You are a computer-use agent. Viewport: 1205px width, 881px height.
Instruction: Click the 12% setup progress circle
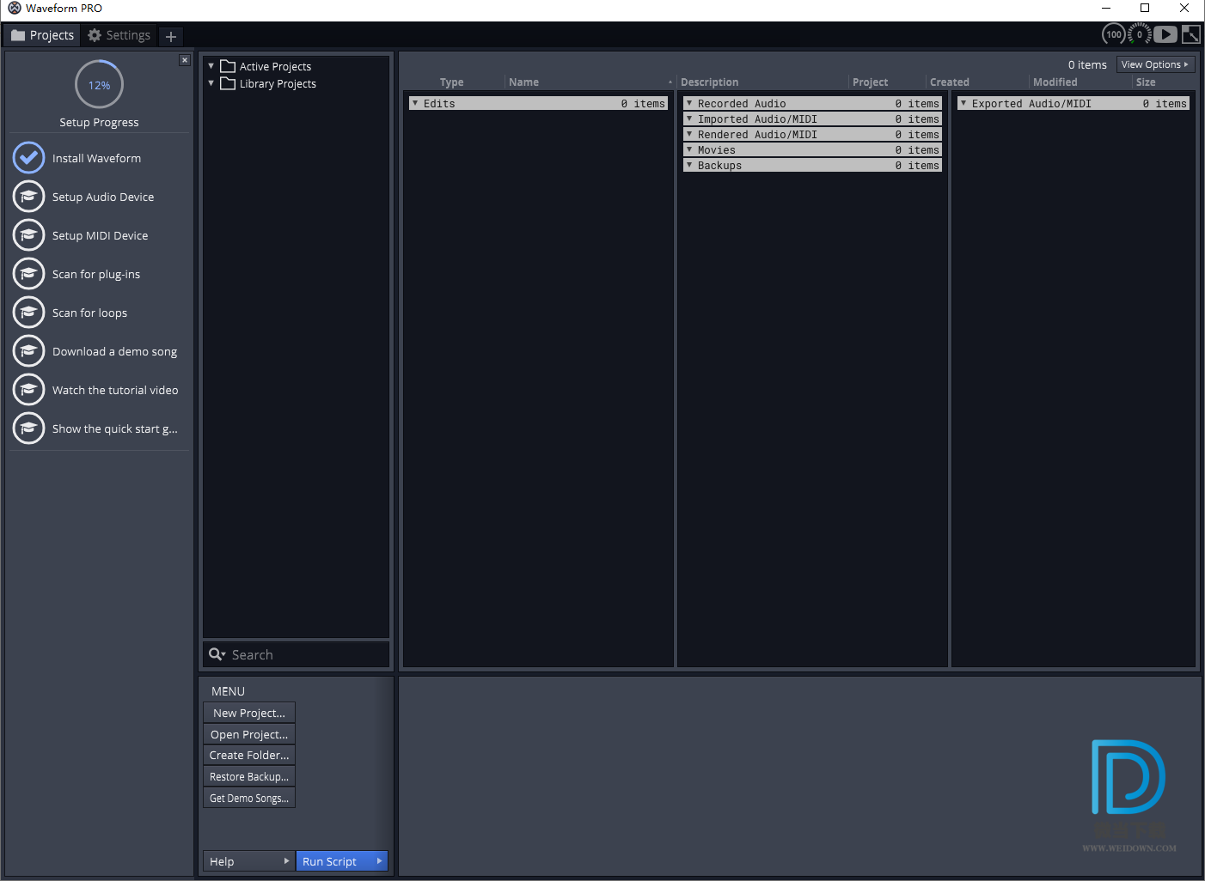[x=99, y=85]
